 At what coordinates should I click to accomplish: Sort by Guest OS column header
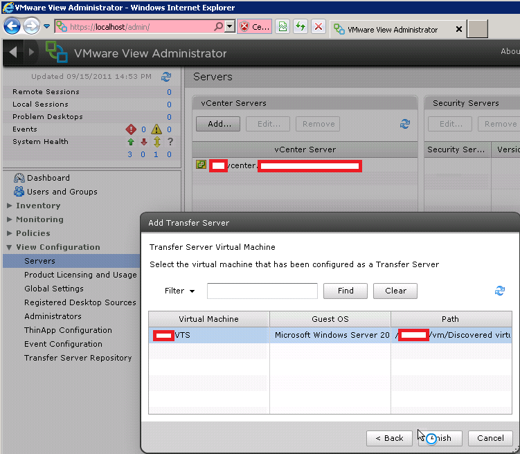point(330,319)
